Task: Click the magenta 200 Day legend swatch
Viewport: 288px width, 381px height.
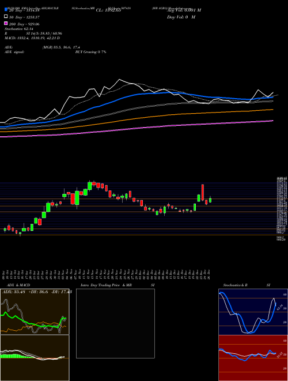Action: tap(6, 23)
